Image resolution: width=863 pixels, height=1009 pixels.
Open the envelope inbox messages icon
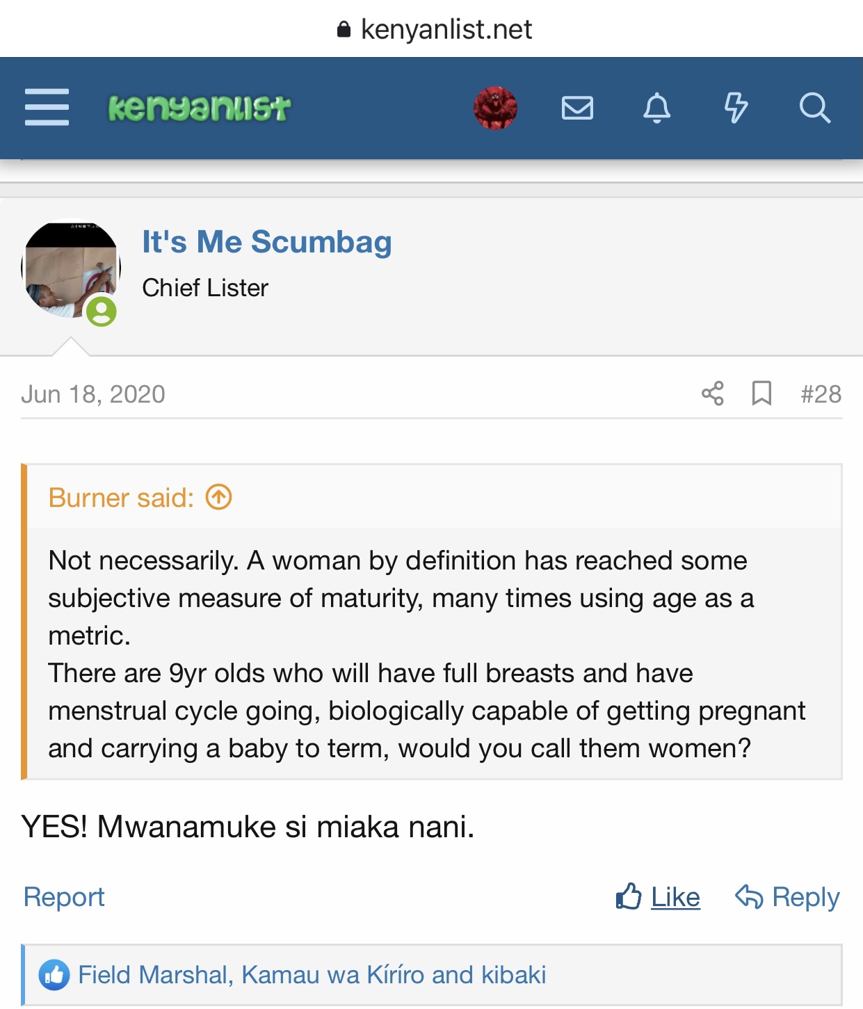coord(577,108)
